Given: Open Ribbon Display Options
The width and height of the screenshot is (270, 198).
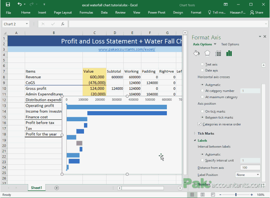Looking at the screenshot, I should pos(226,4).
